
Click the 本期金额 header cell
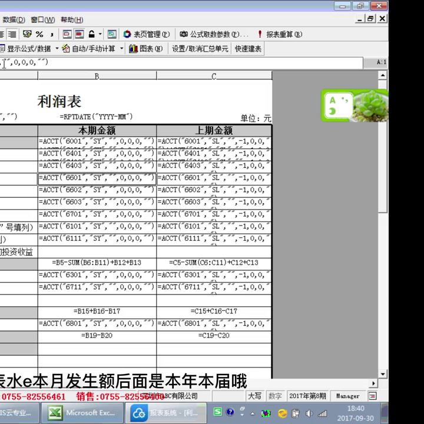(97, 130)
